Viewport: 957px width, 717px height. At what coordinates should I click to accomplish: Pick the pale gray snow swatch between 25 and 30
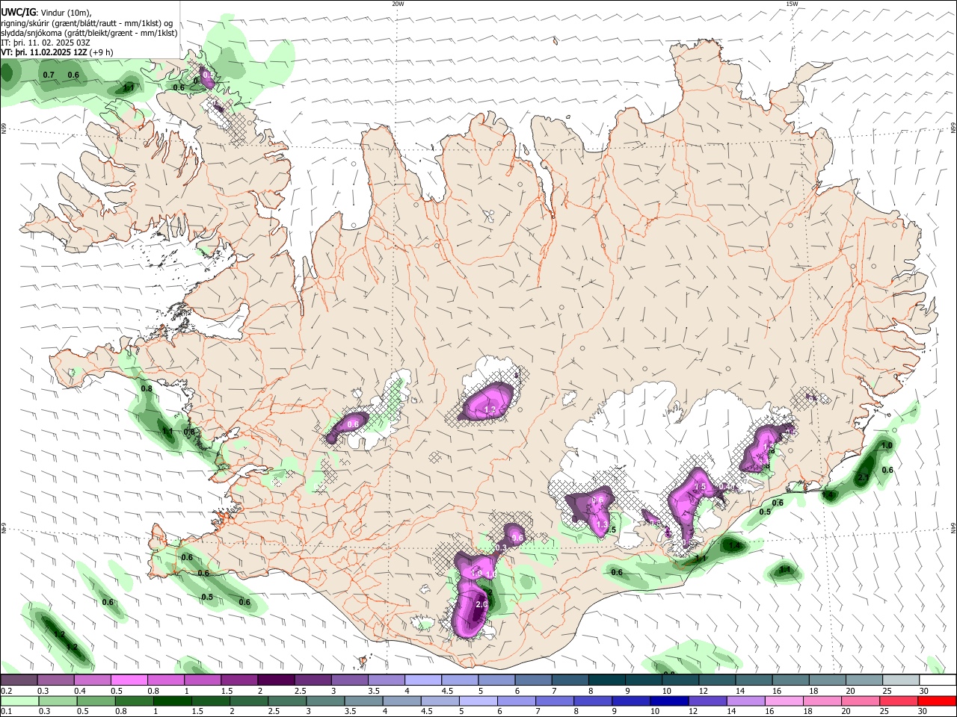click(x=902, y=680)
